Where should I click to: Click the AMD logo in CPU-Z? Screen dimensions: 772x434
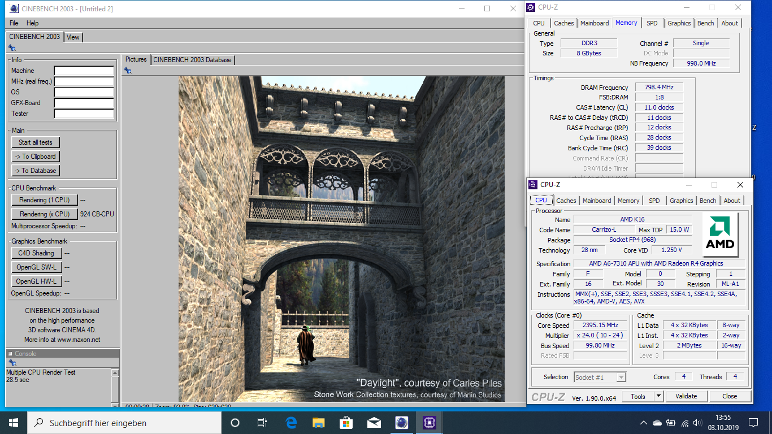(721, 235)
